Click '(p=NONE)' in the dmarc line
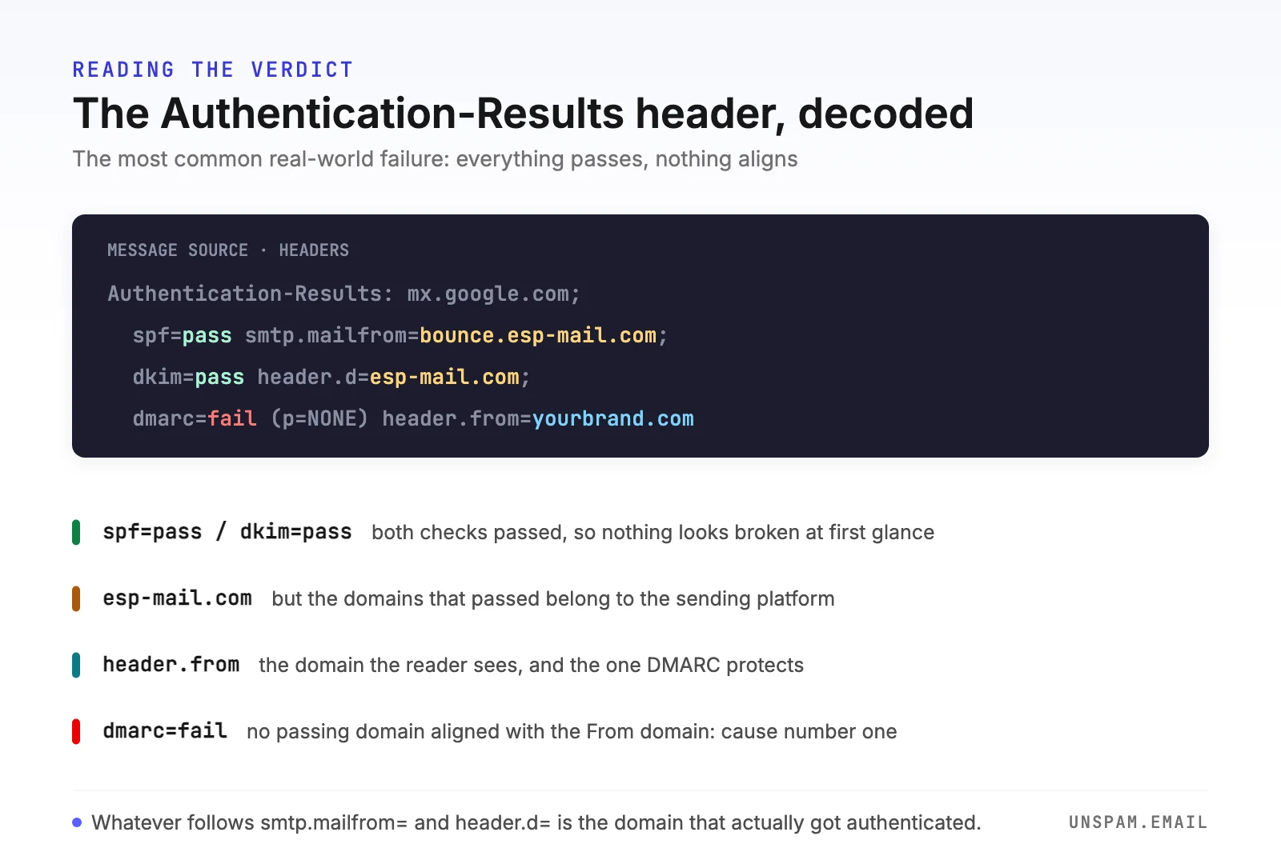 [319, 418]
